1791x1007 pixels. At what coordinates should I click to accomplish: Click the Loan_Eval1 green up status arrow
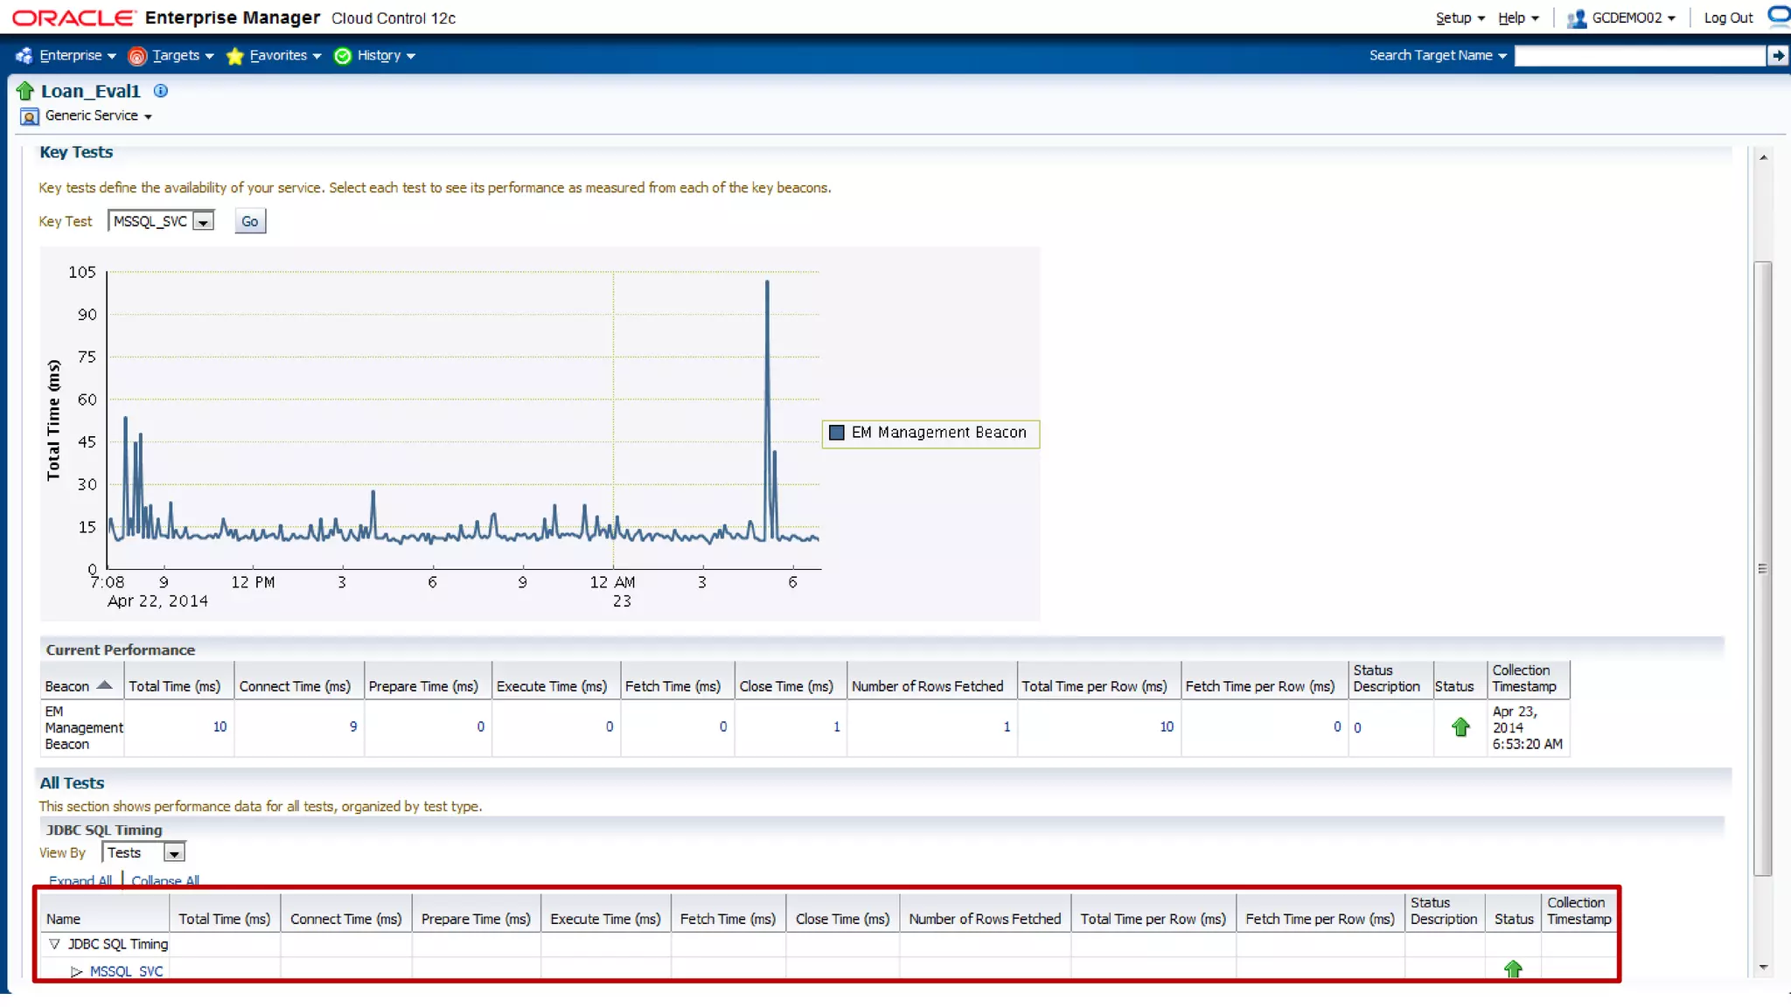click(x=25, y=91)
